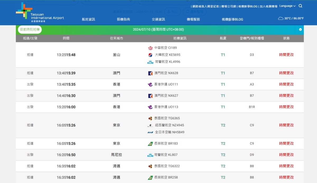Click the 目前時刻班機 button
The image size is (317, 183).
[x=30, y=30]
